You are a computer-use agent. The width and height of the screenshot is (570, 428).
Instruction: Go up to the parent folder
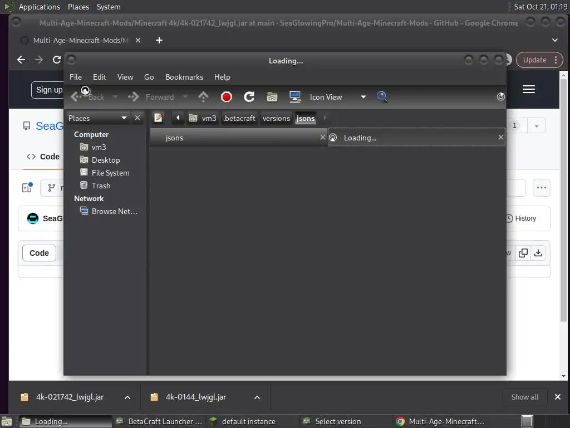pyautogui.click(x=203, y=97)
